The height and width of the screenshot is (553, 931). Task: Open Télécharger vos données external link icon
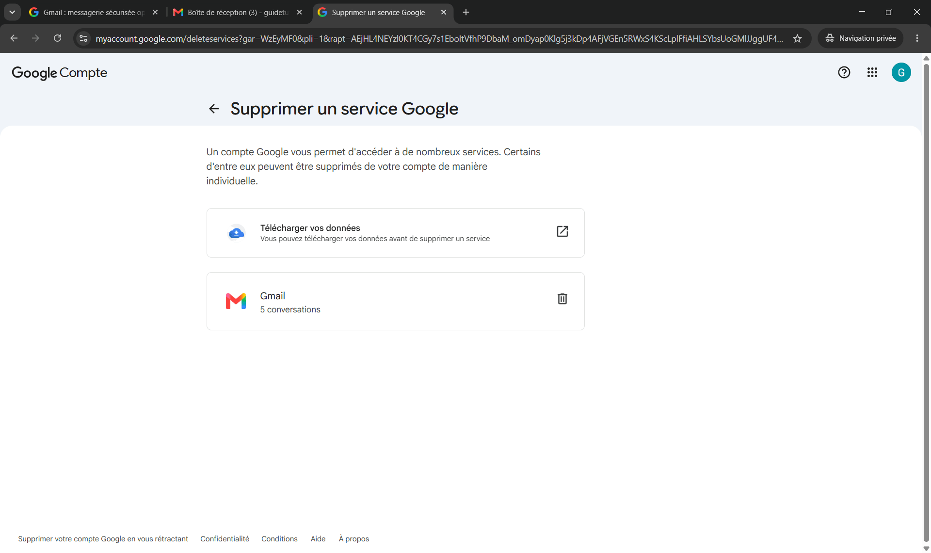tap(562, 231)
